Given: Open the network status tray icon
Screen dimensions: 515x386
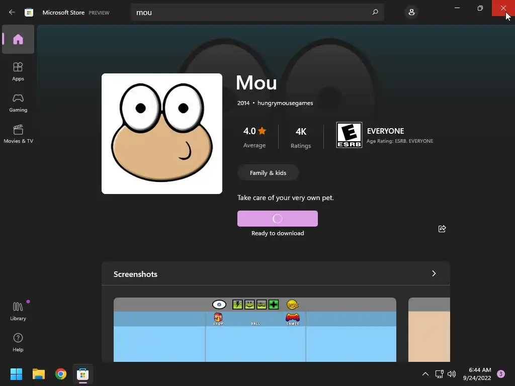Looking at the screenshot, I should (439, 374).
